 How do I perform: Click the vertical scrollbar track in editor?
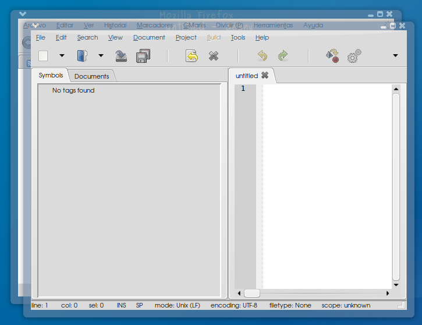coord(396,187)
